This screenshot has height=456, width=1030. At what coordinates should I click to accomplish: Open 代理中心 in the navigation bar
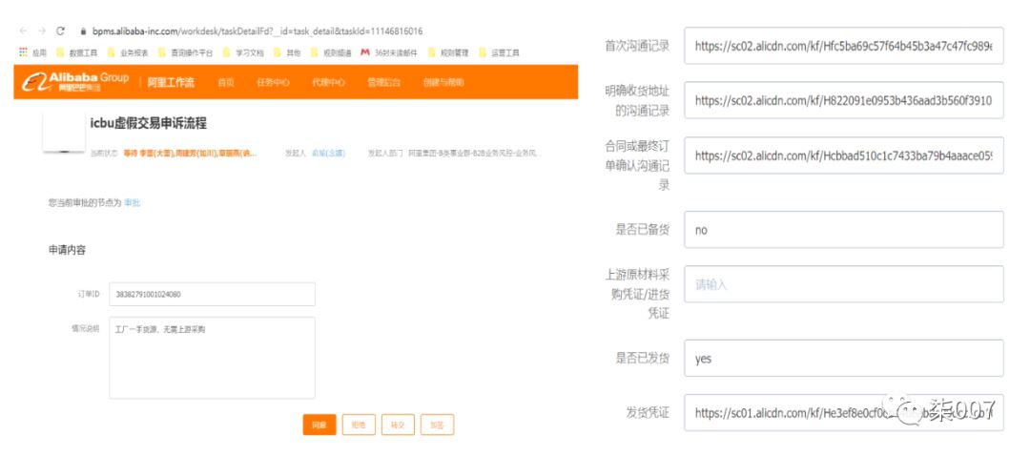(x=327, y=83)
